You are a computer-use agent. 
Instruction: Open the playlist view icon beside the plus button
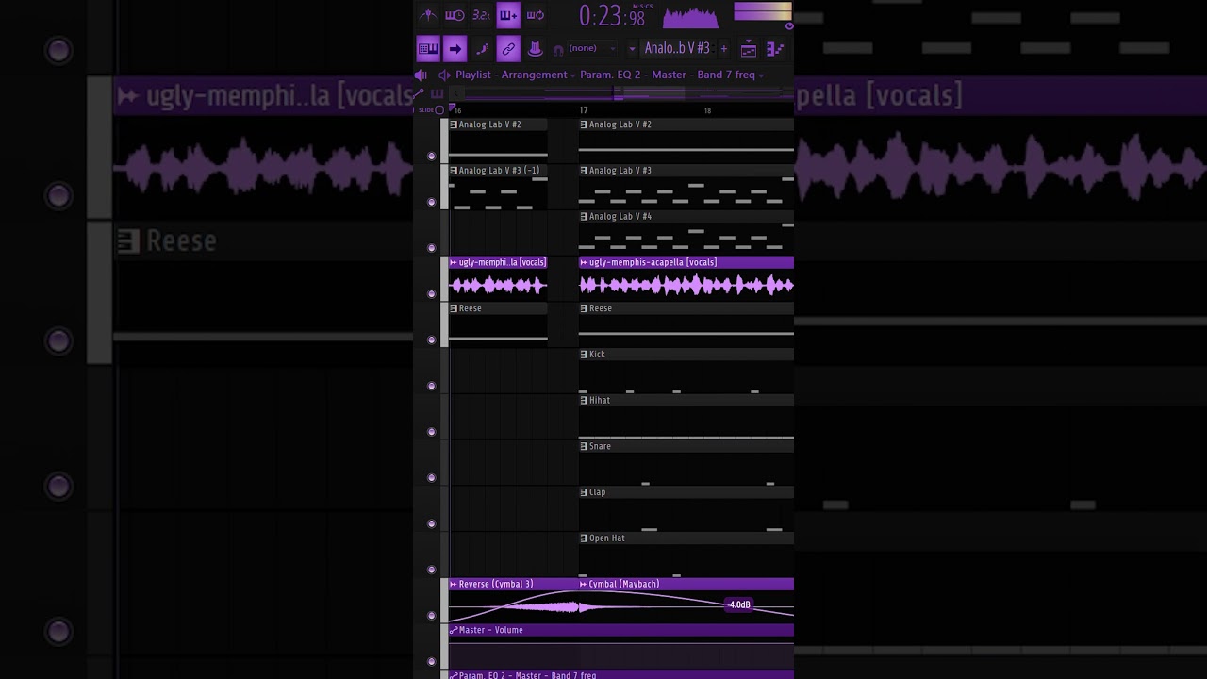pyautogui.click(x=749, y=49)
